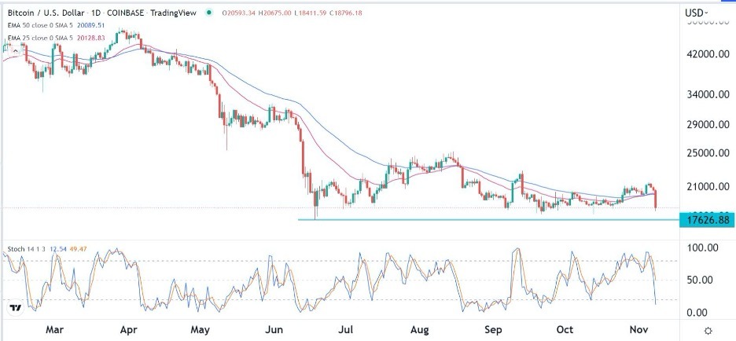Open the USD currency dropdown
Image resolution: width=736 pixels, height=341 pixels.
click(696, 13)
